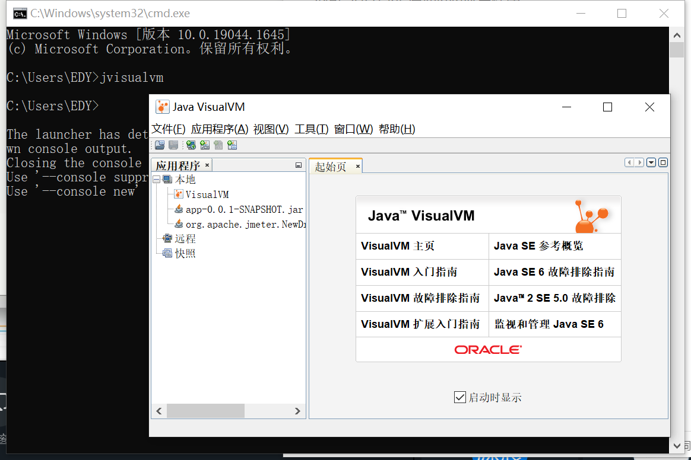The height and width of the screenshot is (460, 691).
Task: Open the 文件(F) menu
Action: coord(169,129)
